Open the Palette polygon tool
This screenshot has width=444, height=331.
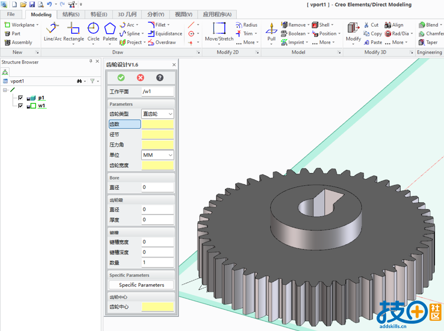tap(110, 31)
